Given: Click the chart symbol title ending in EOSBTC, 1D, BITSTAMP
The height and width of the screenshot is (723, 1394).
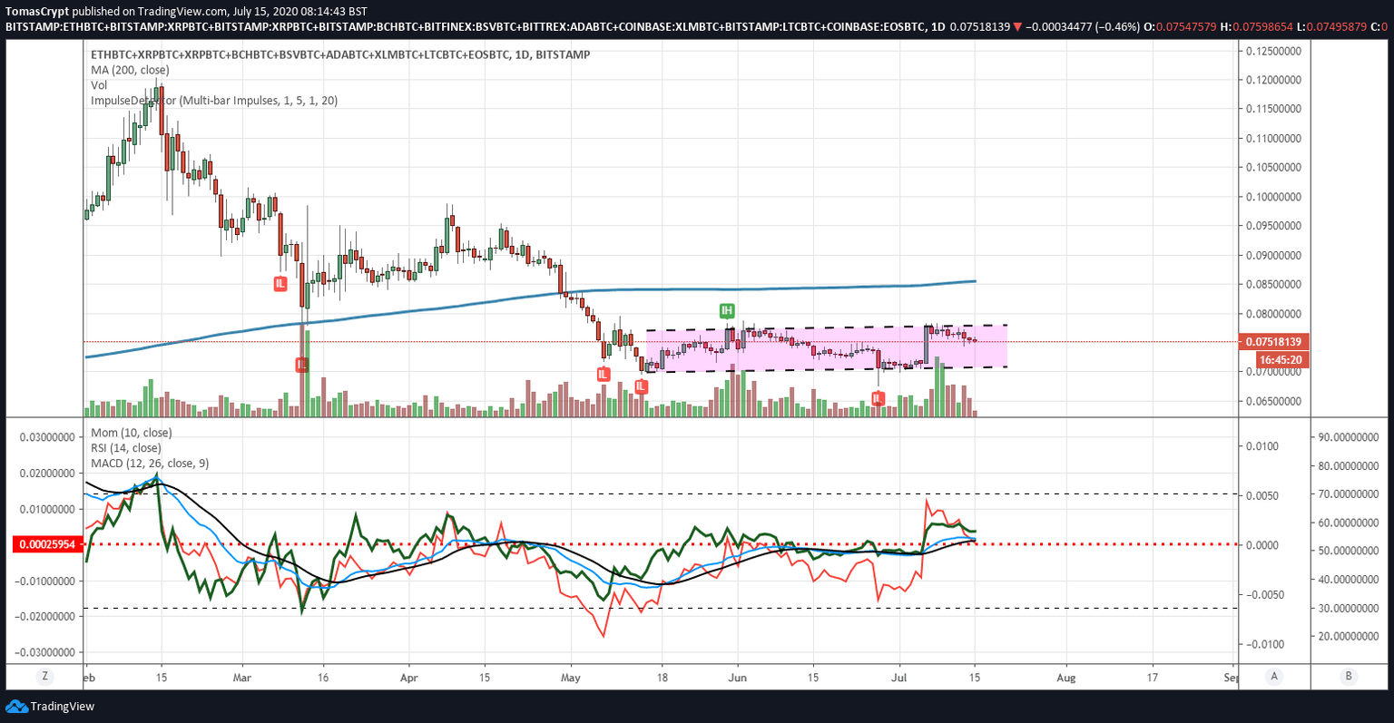Looking at the screenshot, I should point(340,54).
